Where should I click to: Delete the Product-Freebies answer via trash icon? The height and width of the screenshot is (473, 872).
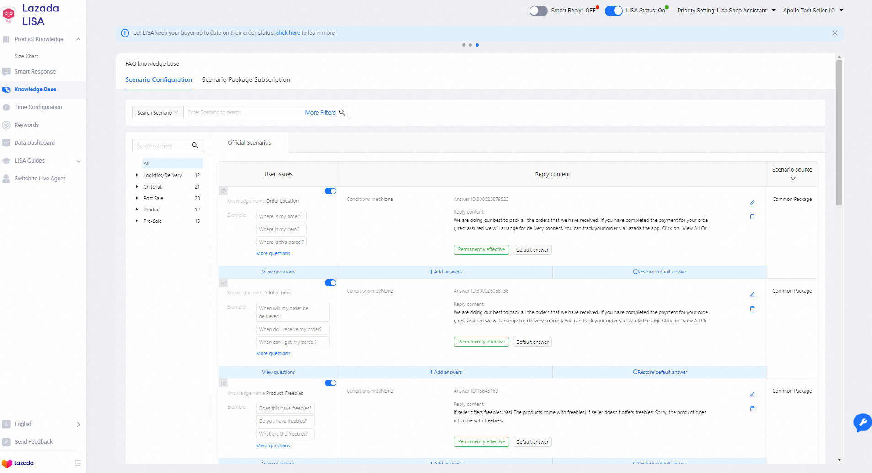pos(752,409)
